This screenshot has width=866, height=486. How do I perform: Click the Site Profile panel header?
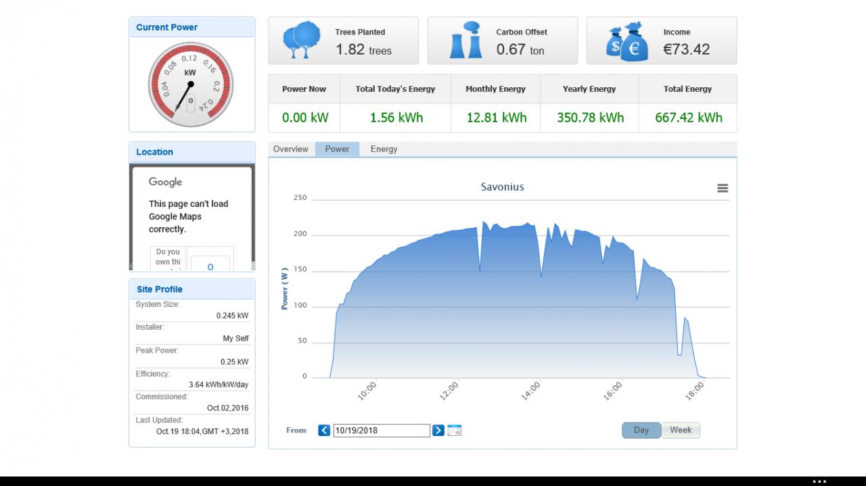point(192,289)
